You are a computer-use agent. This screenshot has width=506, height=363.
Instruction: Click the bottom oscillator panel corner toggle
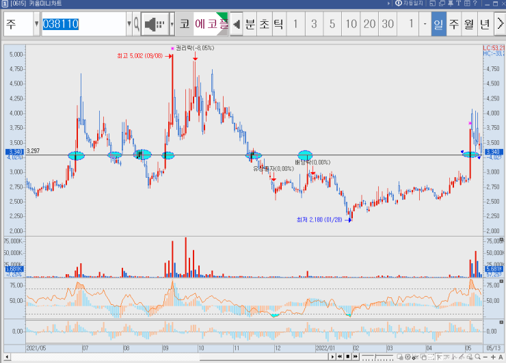(501, 323)
